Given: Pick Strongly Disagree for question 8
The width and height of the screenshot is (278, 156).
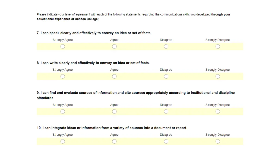Looking at the screenshot, I should (x=218, y=76).
